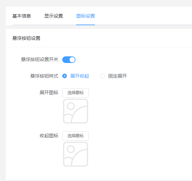
Task: Switch to the 基本信息 tab
Action: [x=22, y=16]
